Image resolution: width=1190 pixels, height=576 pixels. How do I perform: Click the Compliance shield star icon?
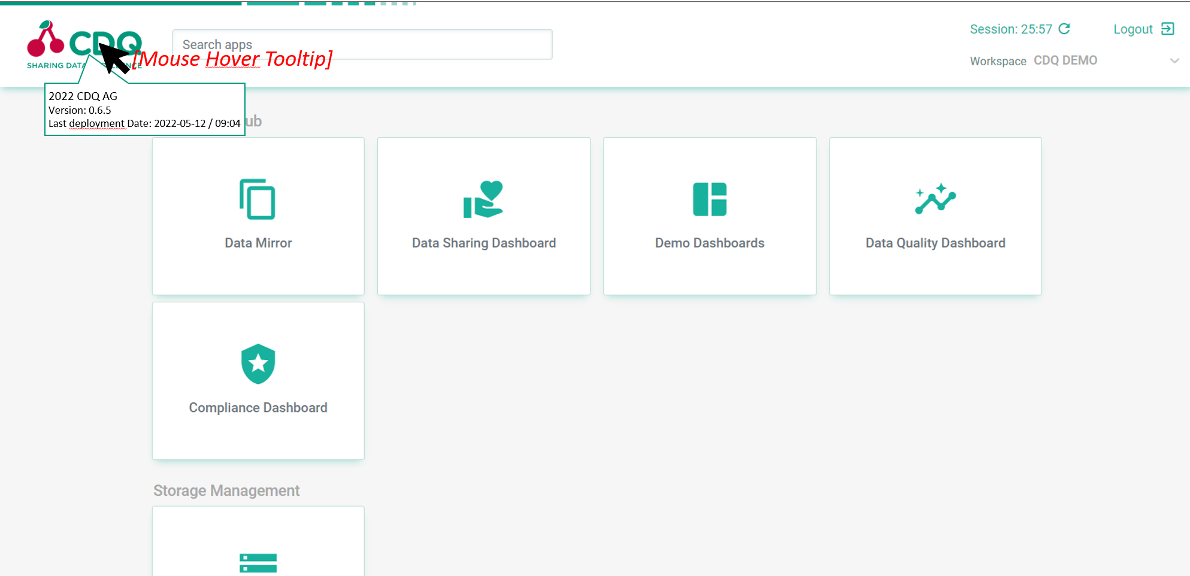[258, 363]
